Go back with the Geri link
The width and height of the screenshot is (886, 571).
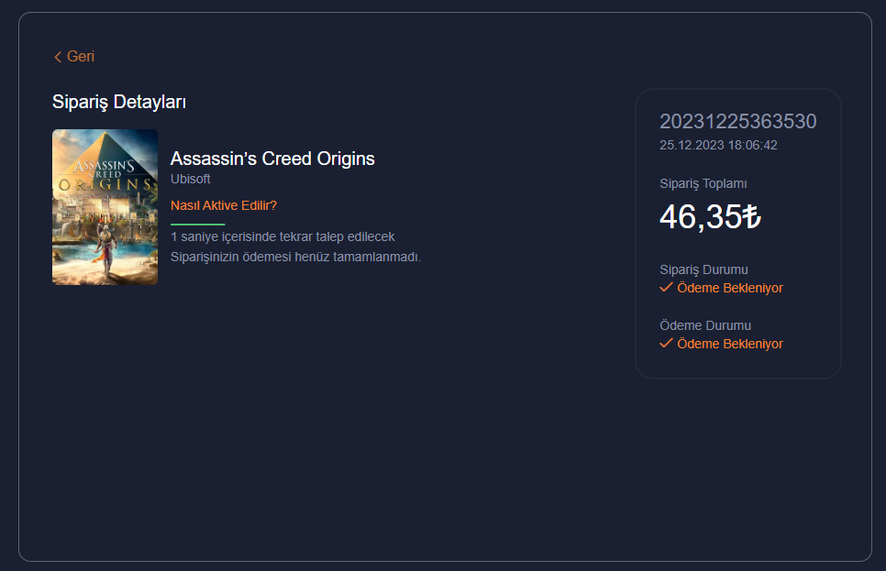coord(74,57)
